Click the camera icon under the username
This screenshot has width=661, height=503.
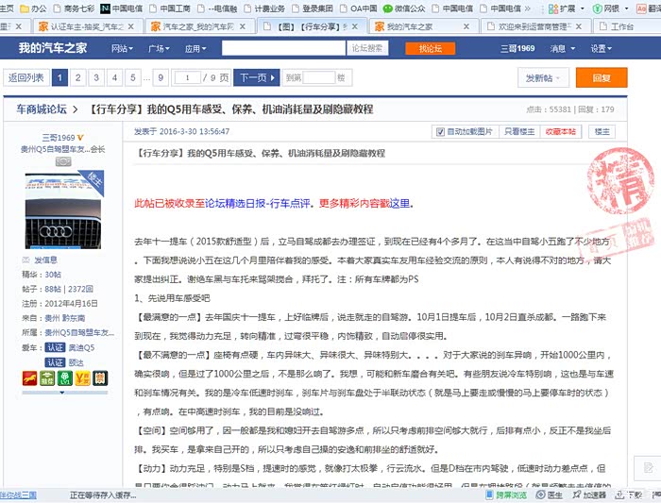pyautogui.click(x=63, y=161)
